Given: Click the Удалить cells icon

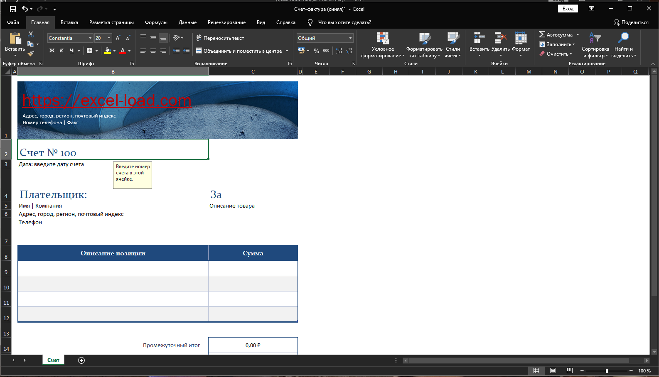Looking at the screenshot, I should tap(500, 38).
